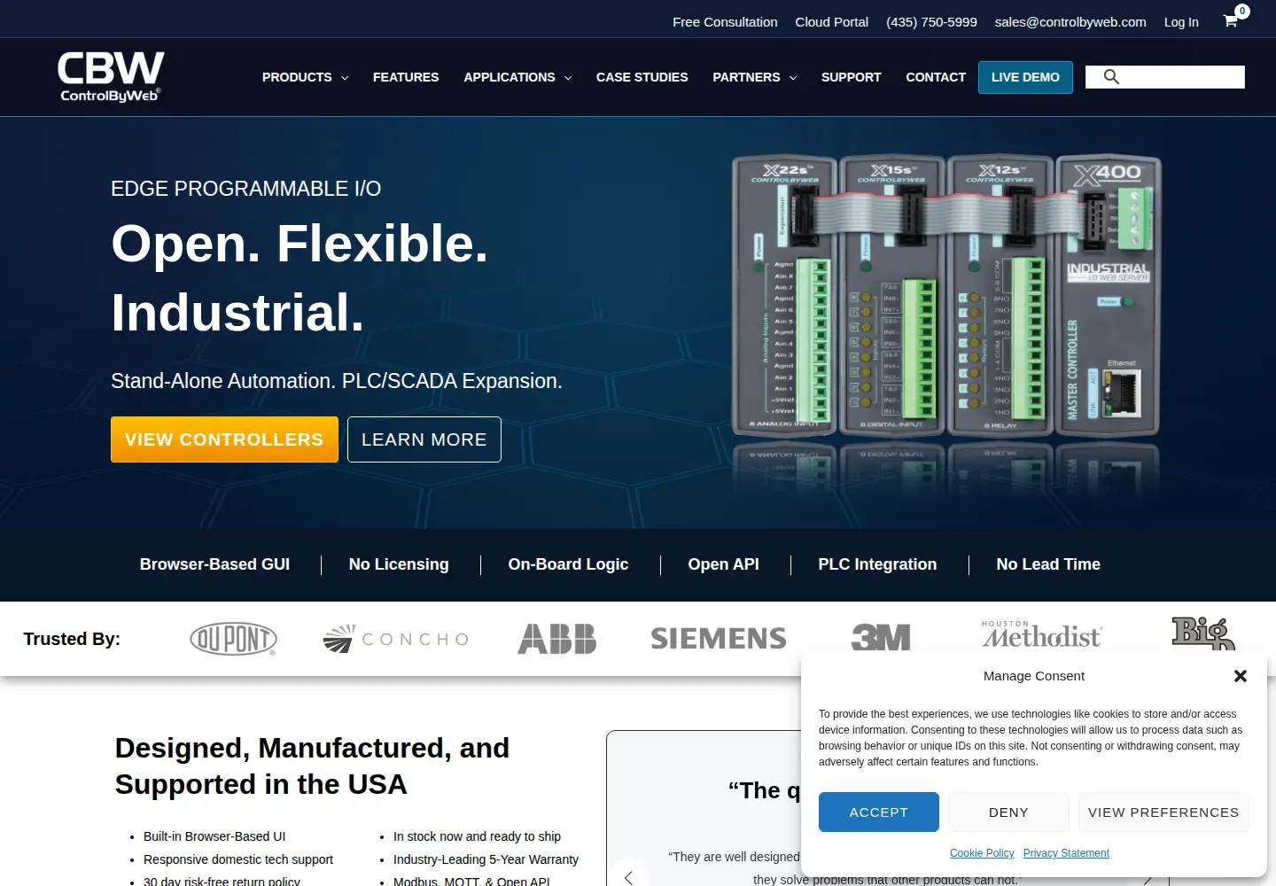Deny cookies in consent dialog
This screenshot has height=886, width=1276.
tap(1008, 812)
